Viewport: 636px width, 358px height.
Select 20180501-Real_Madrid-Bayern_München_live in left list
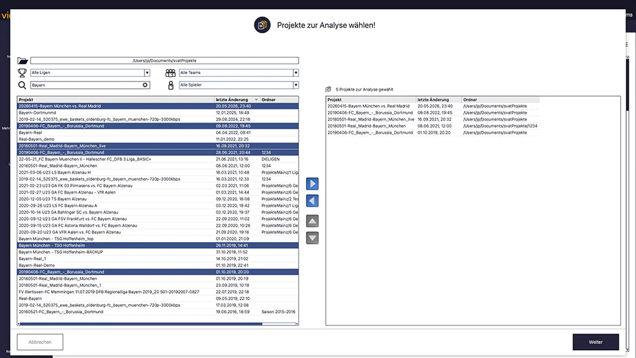158,146
